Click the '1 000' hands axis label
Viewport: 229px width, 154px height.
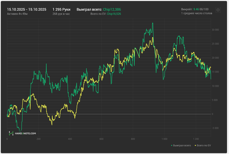[165, 139]
